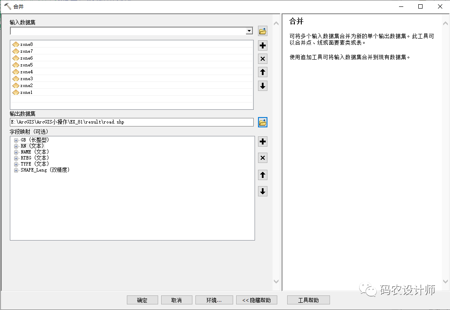Click the 环境... button
Viewport: 450px width, 310px height.
[214, 300]
